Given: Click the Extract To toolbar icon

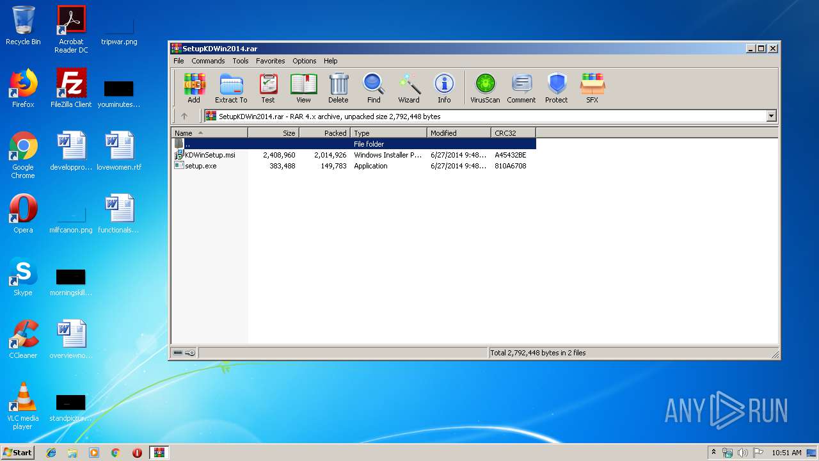Looking at the screenshot, I should (x=231, y=88).
